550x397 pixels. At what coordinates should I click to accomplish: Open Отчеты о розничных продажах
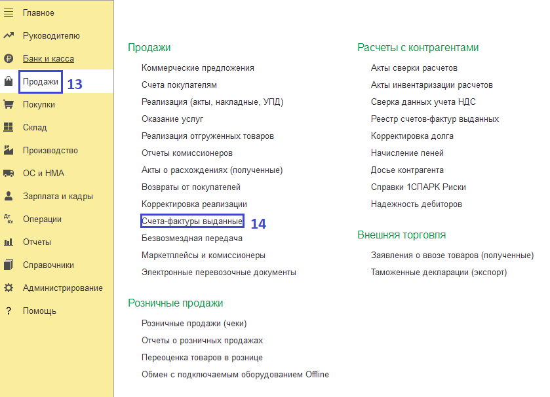coord(202,340)
